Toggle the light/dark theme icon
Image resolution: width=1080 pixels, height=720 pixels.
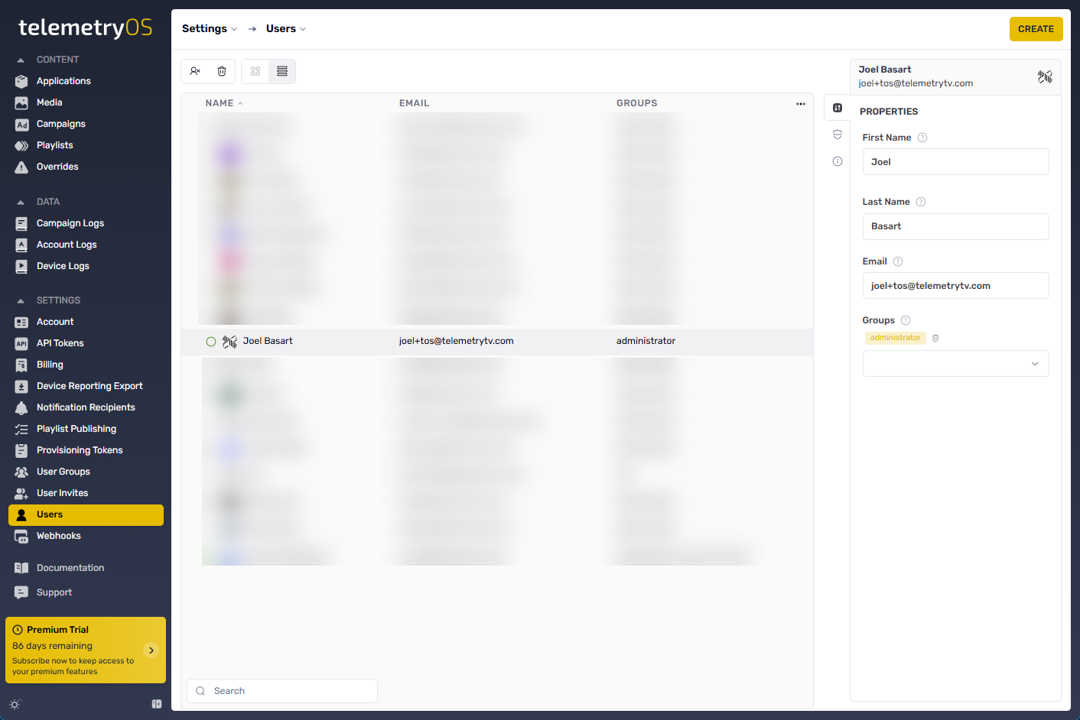15,704
